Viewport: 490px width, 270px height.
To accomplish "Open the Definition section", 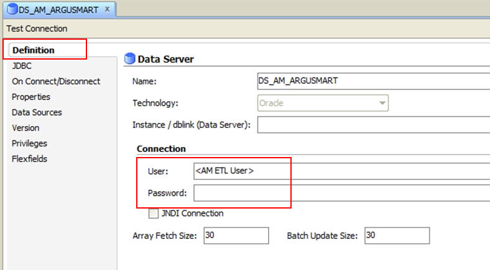I will coord(34,50).
